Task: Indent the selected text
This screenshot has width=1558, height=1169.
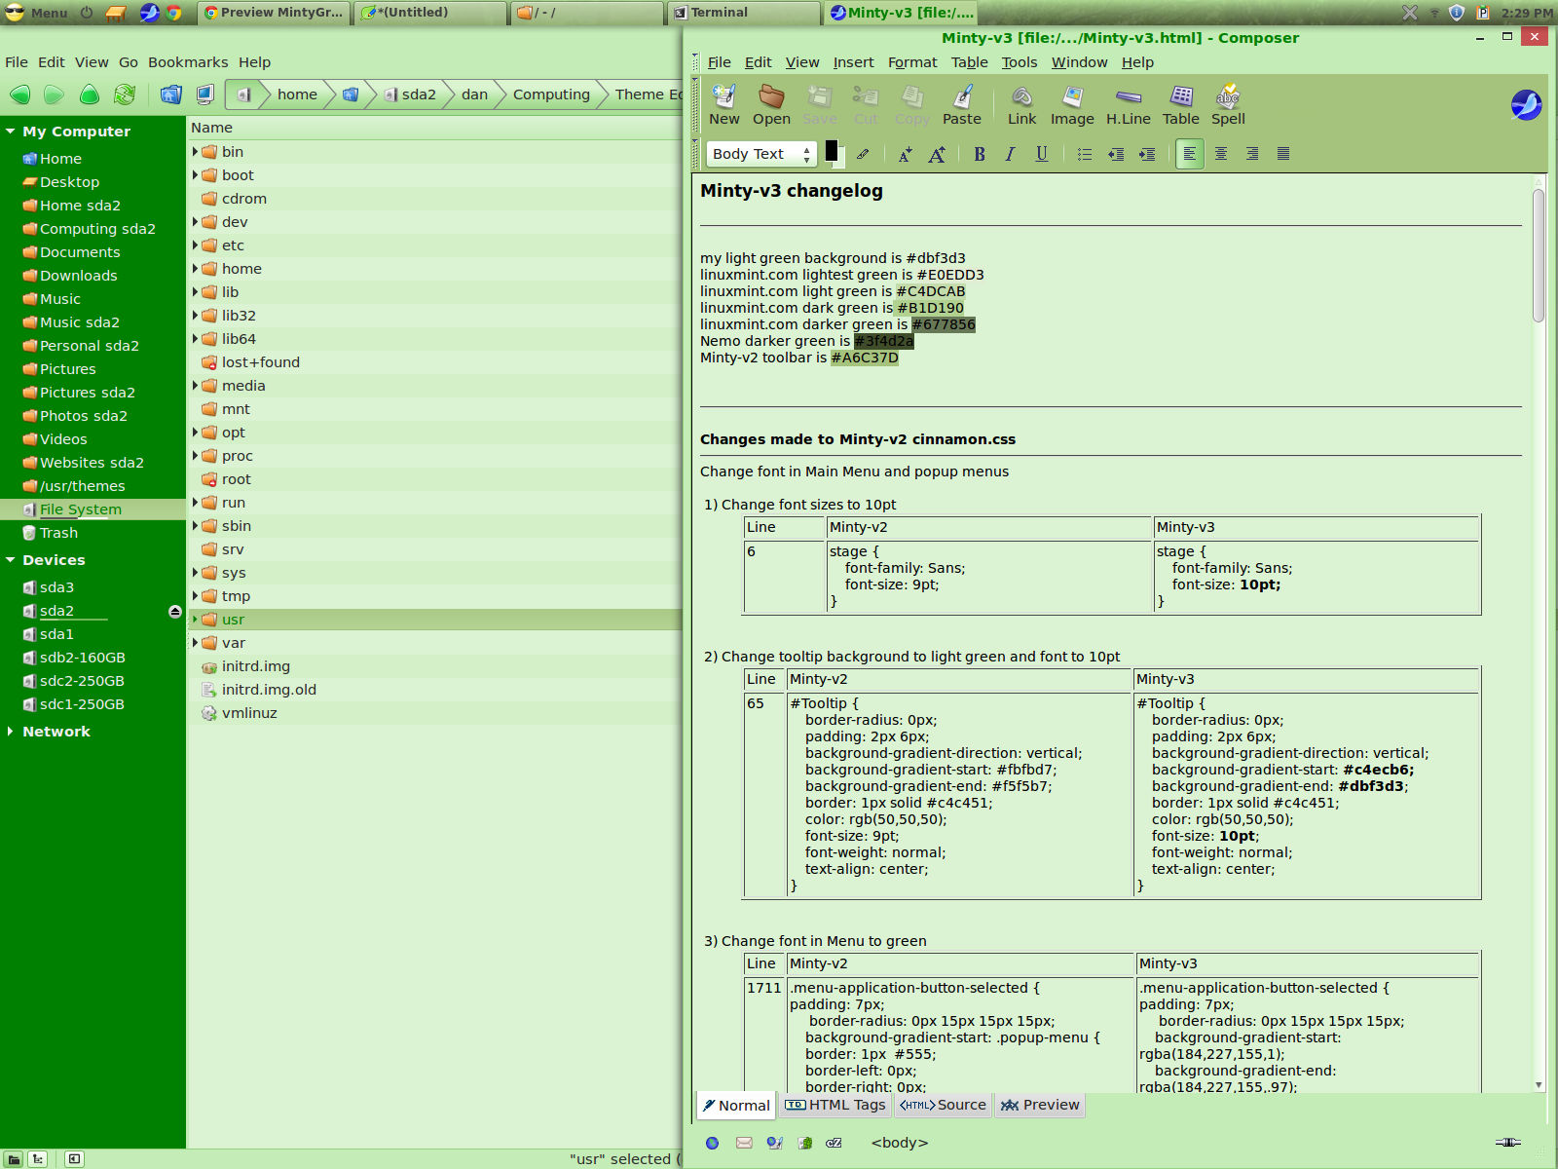Action: [x=1147, y=154]
